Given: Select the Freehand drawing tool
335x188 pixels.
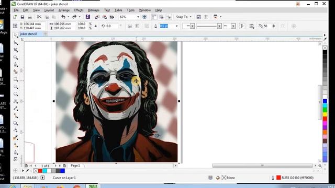Looking at the screenshot, I should pos(16,64).
